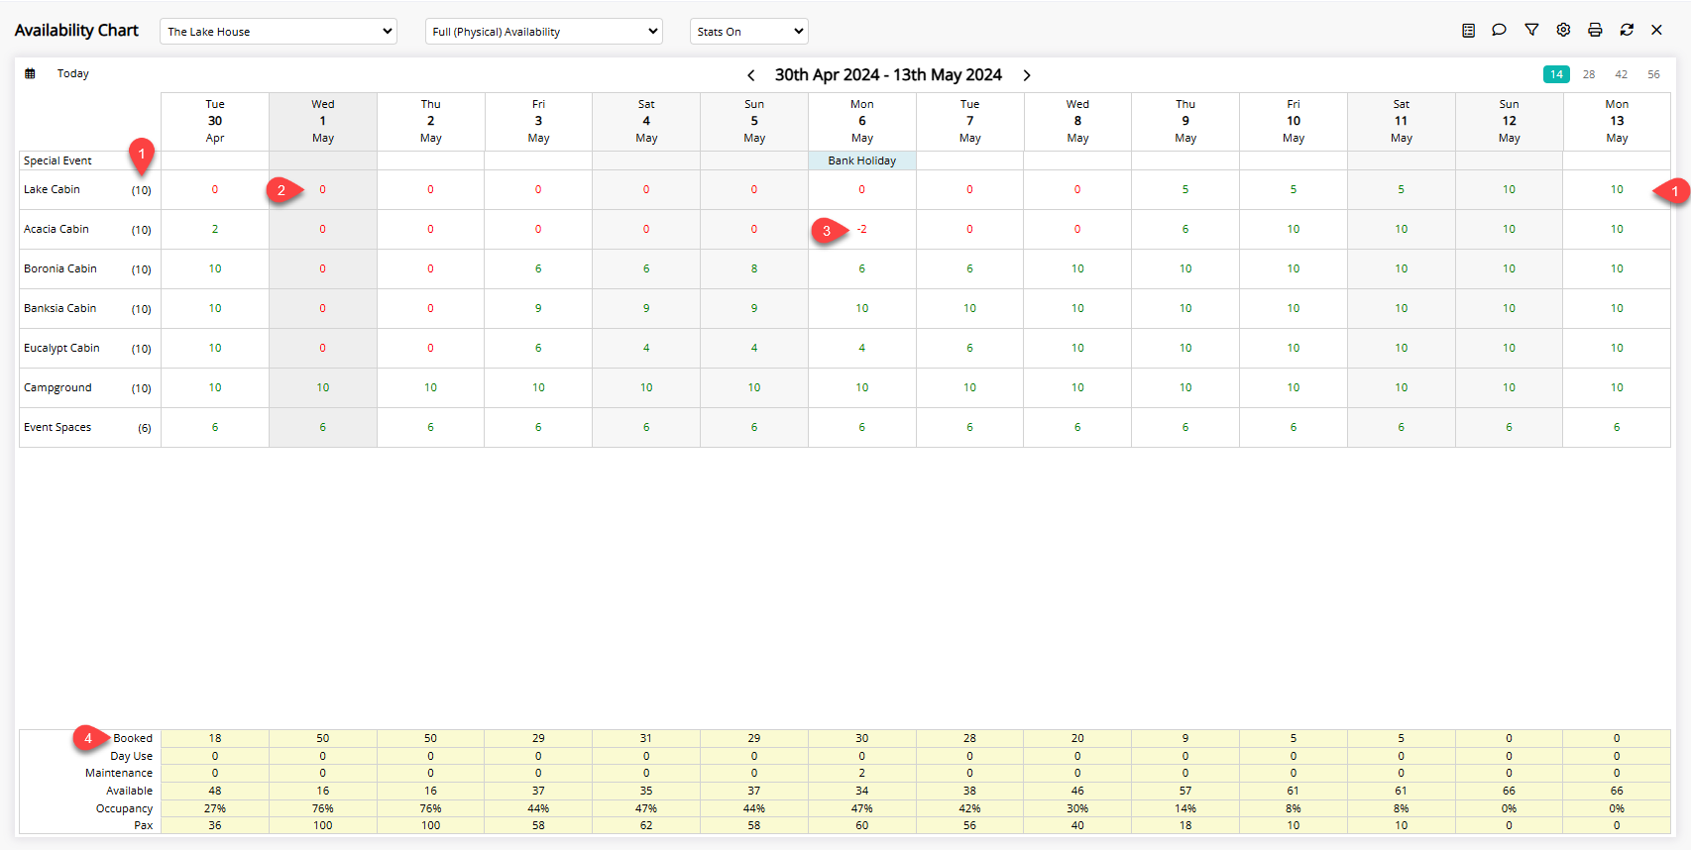Open The Lake House property dropdown
This screenshot has width=1691, height=850.
click(x=279, y=32)
